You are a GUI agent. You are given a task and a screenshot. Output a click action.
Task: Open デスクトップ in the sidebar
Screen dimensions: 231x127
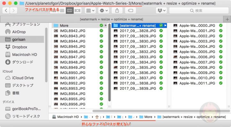[22, 85]
